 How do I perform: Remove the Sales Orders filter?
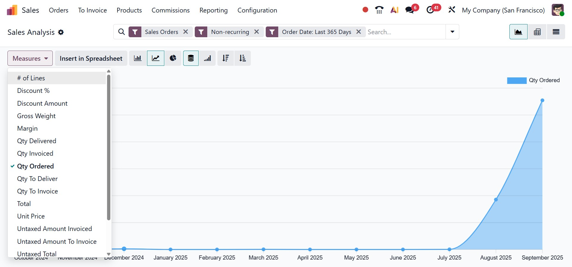click(185, 32)
